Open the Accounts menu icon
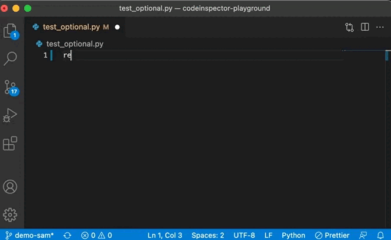 (11, 187)
